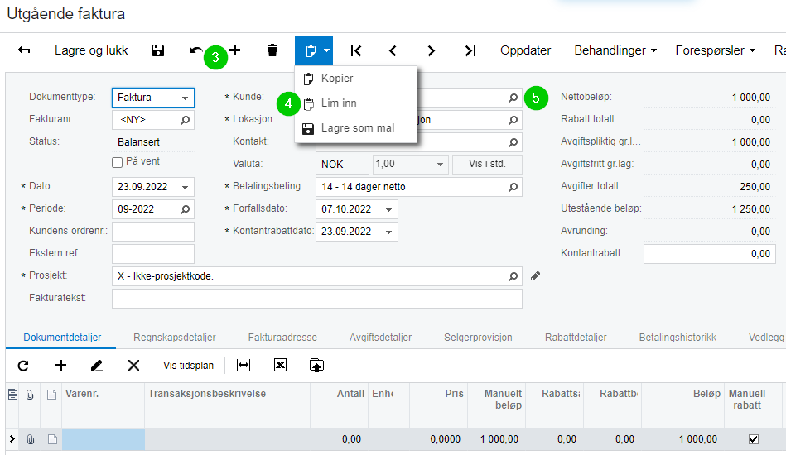Screen dimensions: 786x455
Task: Click the Kontantrabatt amount field
Action: click(709, 254)
